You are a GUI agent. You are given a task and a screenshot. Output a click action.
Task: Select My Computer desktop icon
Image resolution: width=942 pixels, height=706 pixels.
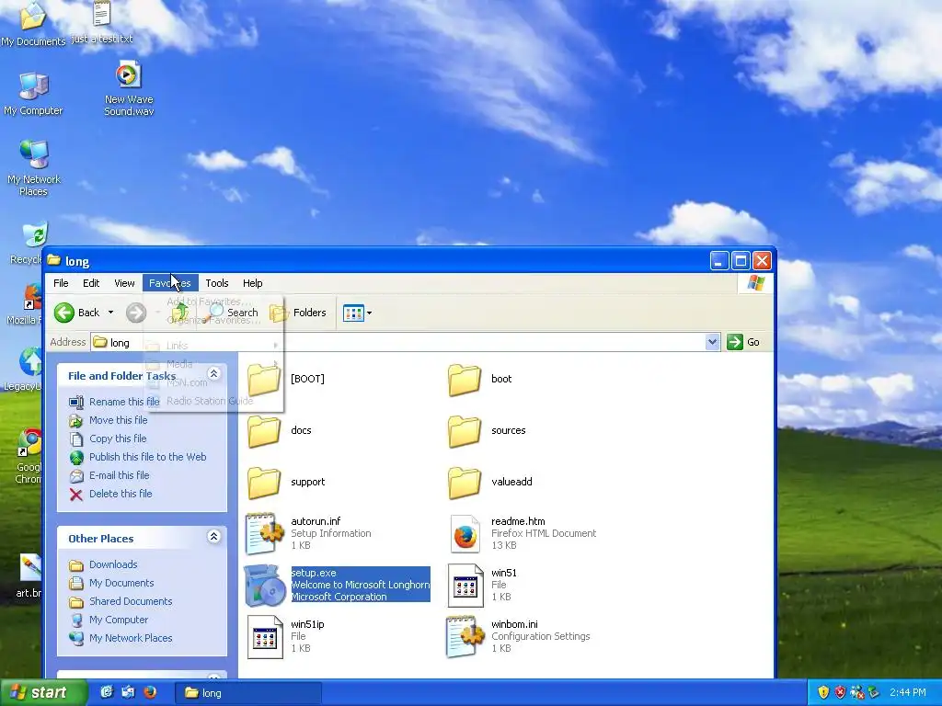coord(33,95)
